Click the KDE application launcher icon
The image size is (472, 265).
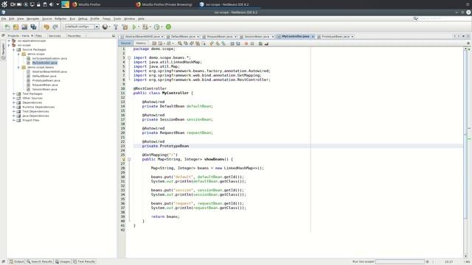pyautogui.click(x=4, y=4)
